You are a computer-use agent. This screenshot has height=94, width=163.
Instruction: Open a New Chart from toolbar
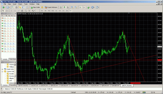tap(3, 7)
